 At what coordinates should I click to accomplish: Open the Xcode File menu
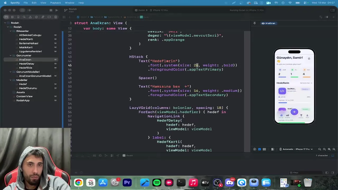(26, 3)
